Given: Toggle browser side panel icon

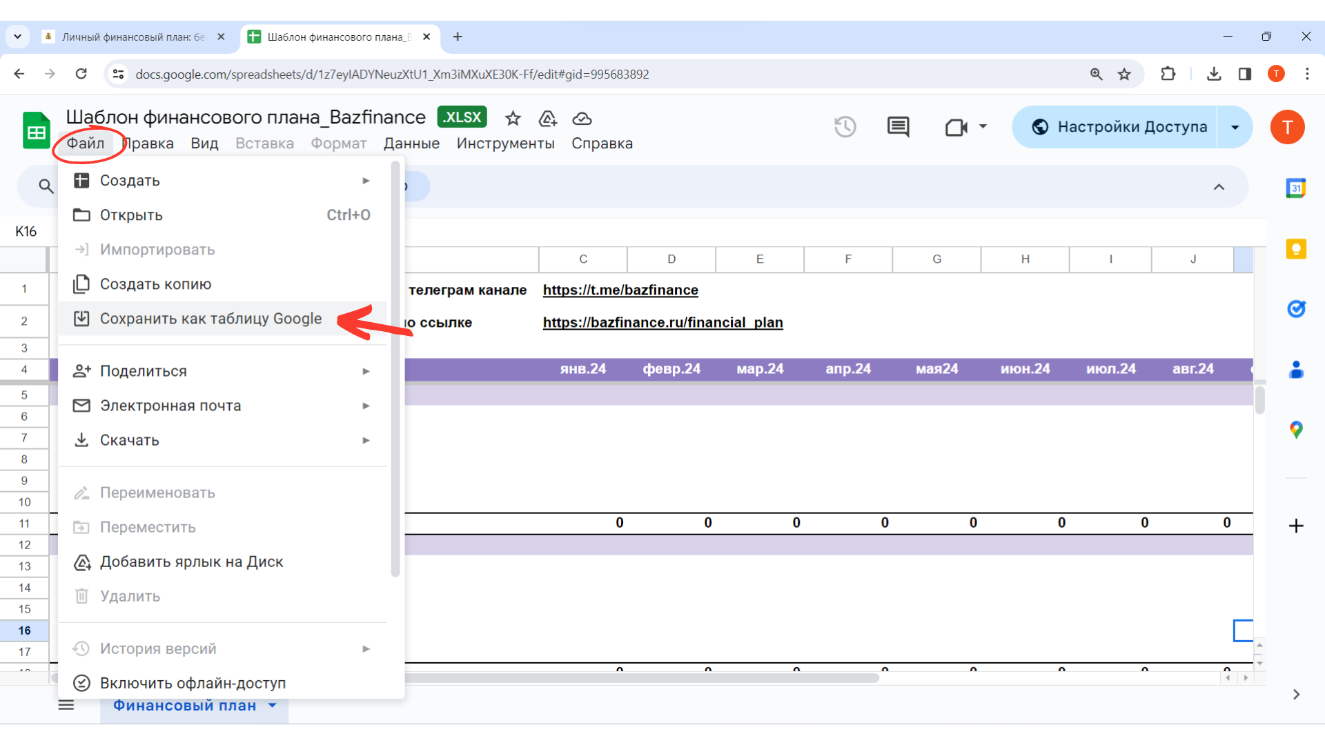Looking at the screenshot, I should click(x=1245, y=74).
